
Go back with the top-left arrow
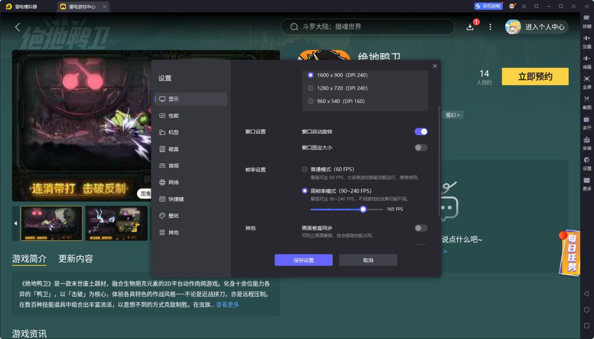(18, 27)
